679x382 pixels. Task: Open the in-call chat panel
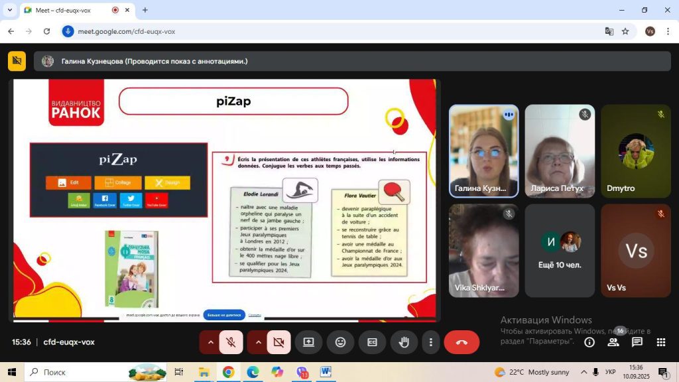(637, 342)
